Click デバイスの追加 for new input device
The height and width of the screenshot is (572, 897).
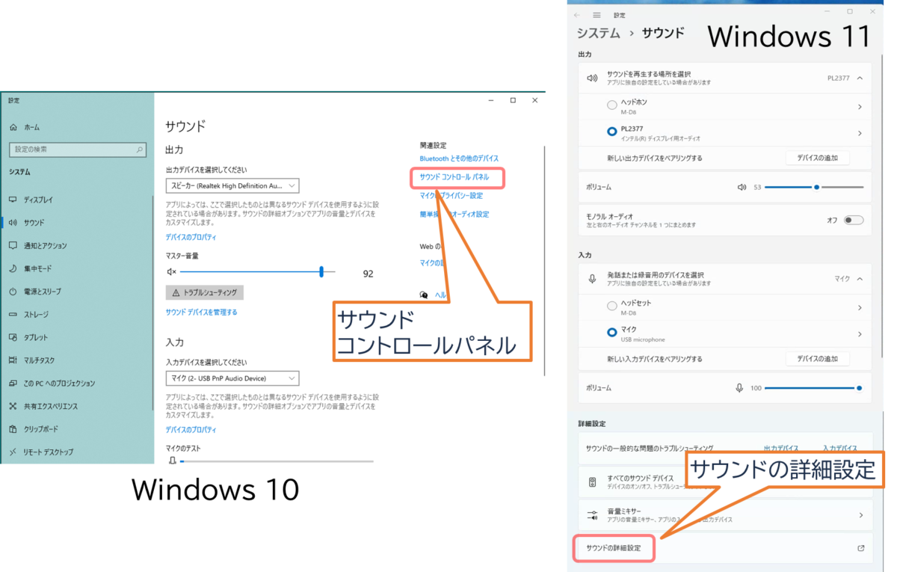tap(818, 359)
